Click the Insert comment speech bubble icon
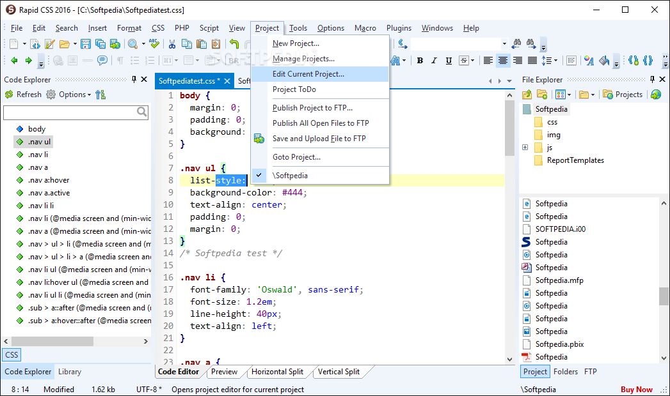Image resolution: width=670 pixels, height=396 pixels. pyautogui.click(x=102, y=61)
